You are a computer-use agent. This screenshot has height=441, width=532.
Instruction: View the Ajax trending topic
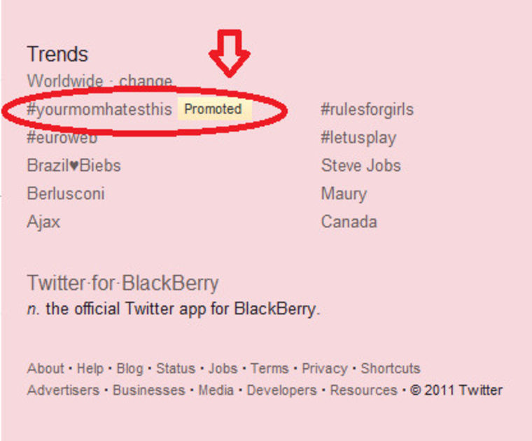43,222
